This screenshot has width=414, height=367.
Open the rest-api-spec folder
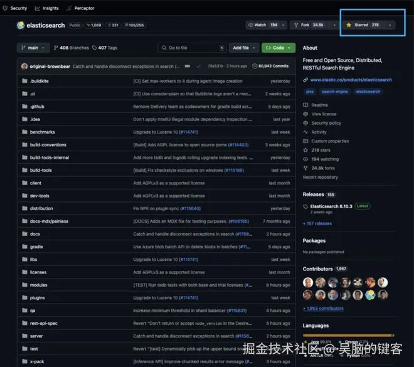(x=43, y=323)
